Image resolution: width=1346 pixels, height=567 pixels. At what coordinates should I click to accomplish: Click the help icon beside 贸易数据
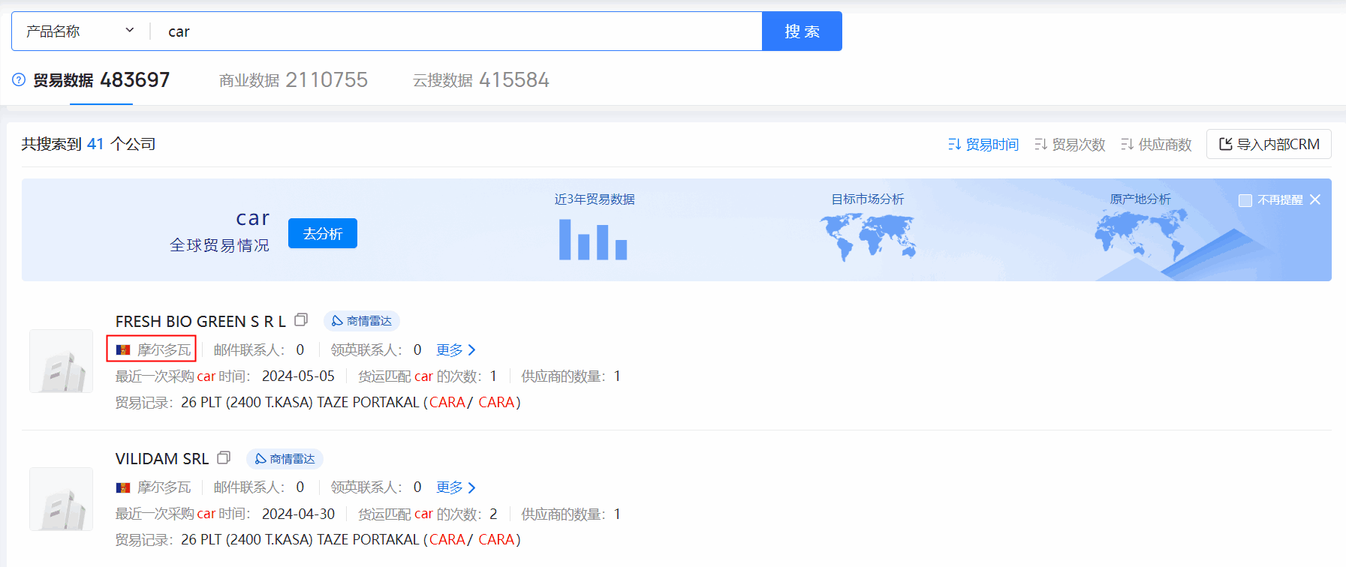(x=19, y=79)
